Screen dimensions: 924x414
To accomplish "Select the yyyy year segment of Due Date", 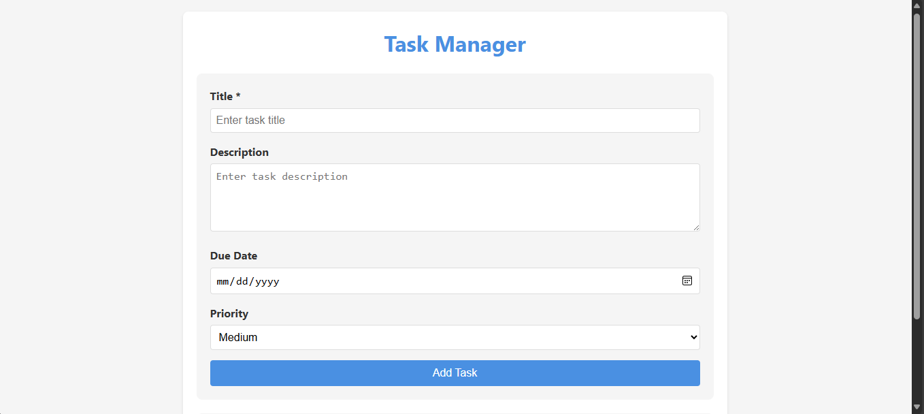I will click(267, 281).
